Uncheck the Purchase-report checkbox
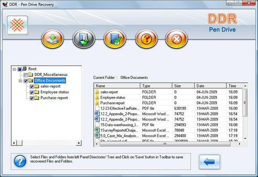Screen dimensions: 258x177 32,98
